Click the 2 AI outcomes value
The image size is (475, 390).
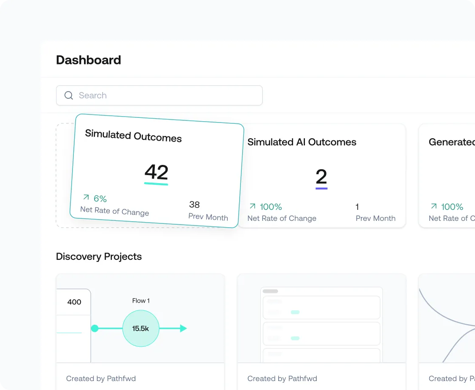321,176
